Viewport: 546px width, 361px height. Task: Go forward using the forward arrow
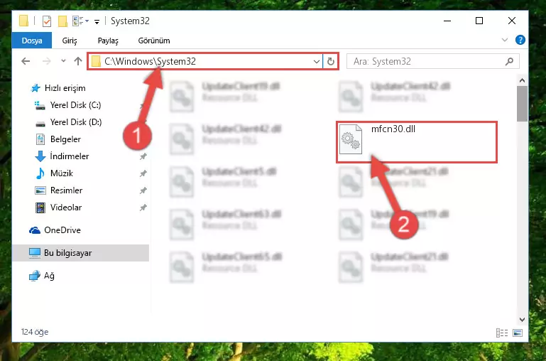(46, 61)
